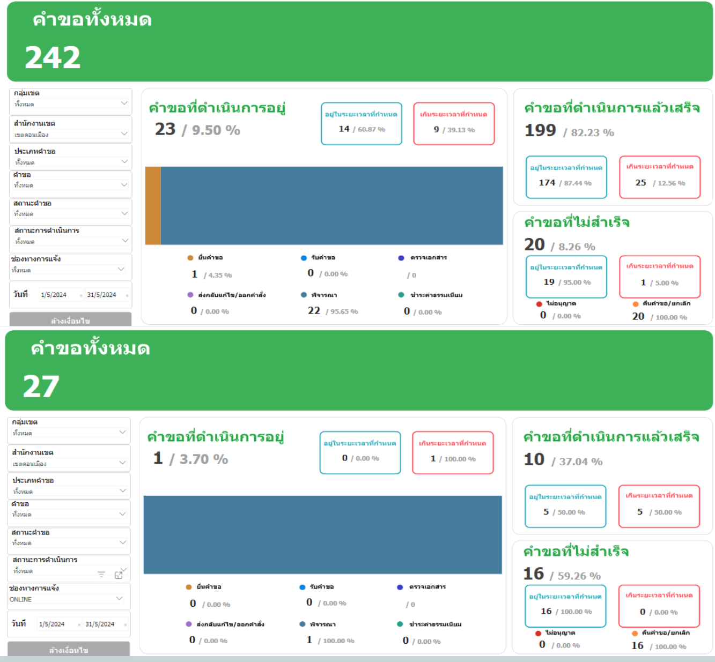Click the solid blue bar in the 27 dashboard
The height and width of the screenshot is (662, 715).
pyautogui.click(x=322, y=535)
